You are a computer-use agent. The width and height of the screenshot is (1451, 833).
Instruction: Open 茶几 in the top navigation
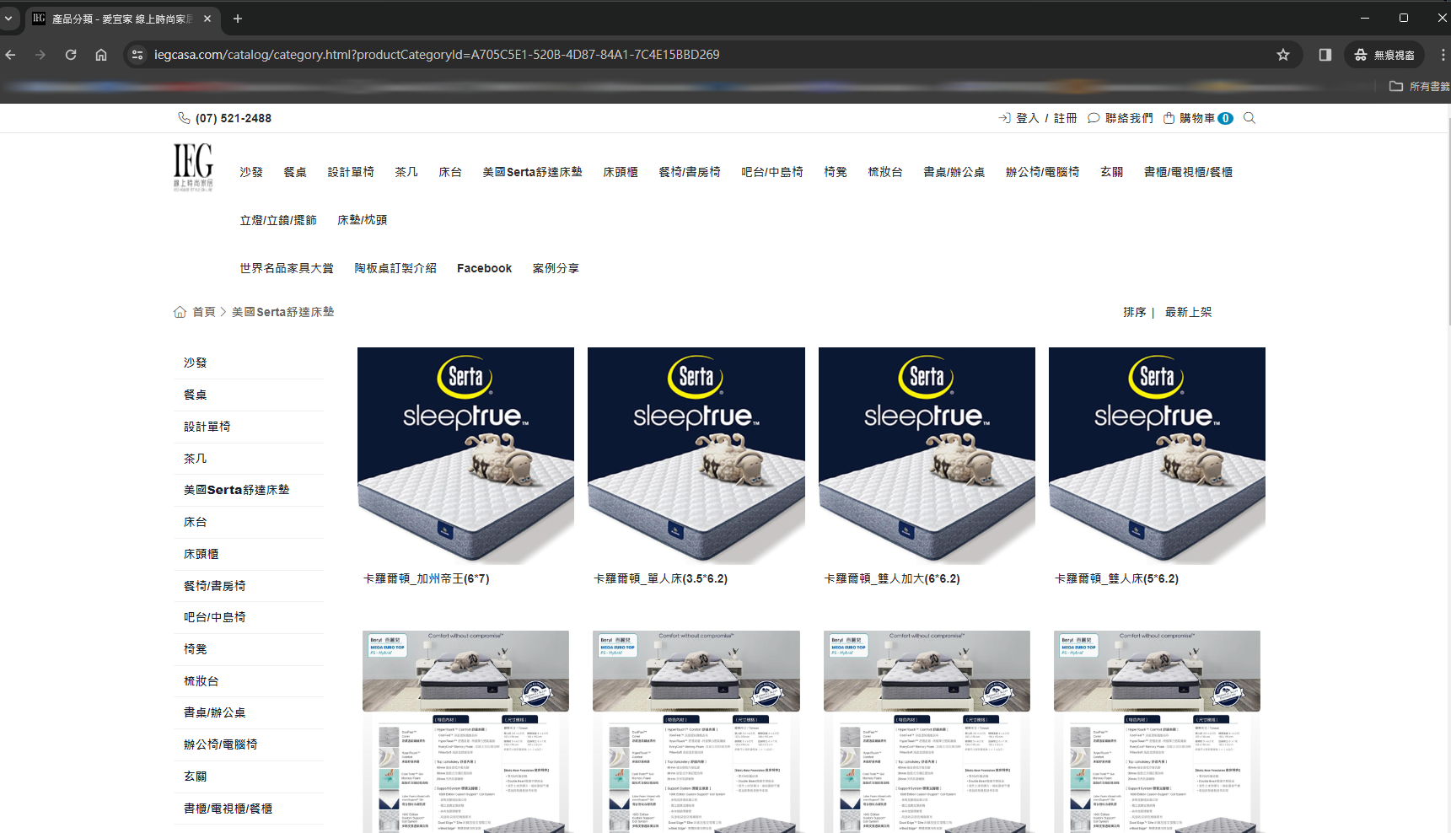pos(406,172)
